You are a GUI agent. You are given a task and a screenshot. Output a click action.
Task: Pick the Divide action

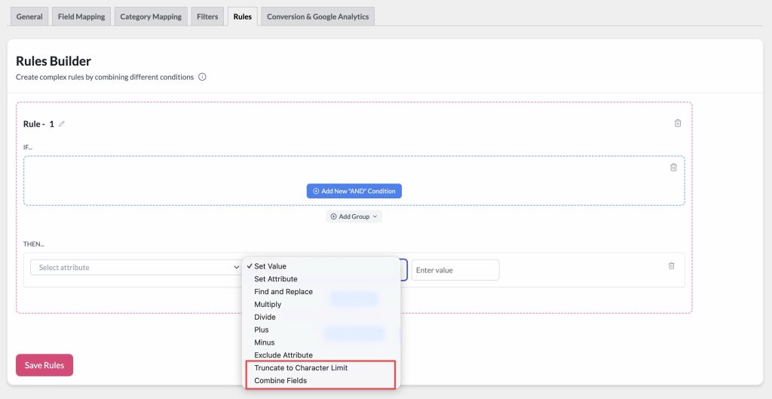[x=322, y=318]
